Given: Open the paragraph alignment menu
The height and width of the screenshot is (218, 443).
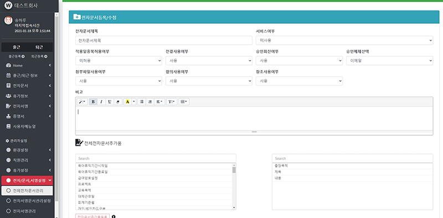Looking at the screenshot, I should pyautogui.click(x=159, y=102).
